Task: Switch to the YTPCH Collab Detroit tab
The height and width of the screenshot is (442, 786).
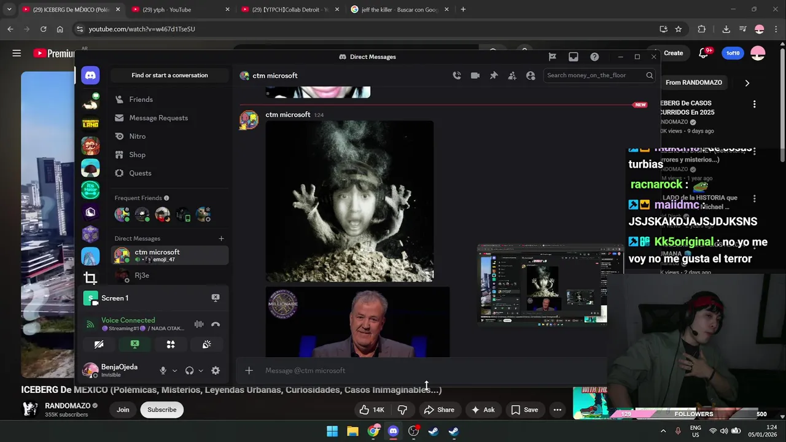Action: click(290, 9)
